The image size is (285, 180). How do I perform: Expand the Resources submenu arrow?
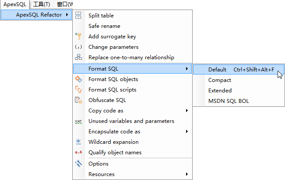(187, 174)
